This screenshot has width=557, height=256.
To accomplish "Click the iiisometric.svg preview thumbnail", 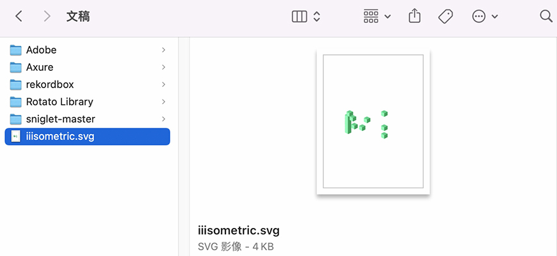I will tap(373, 121).
